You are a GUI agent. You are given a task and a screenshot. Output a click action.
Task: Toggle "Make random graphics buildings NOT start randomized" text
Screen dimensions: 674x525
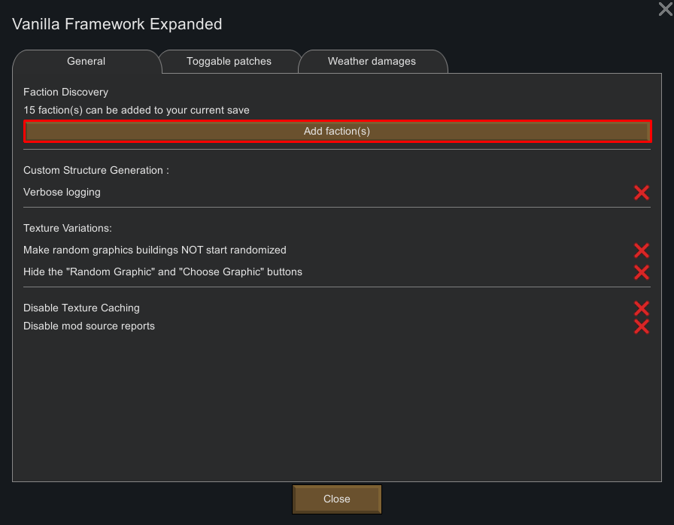[155, 250]
